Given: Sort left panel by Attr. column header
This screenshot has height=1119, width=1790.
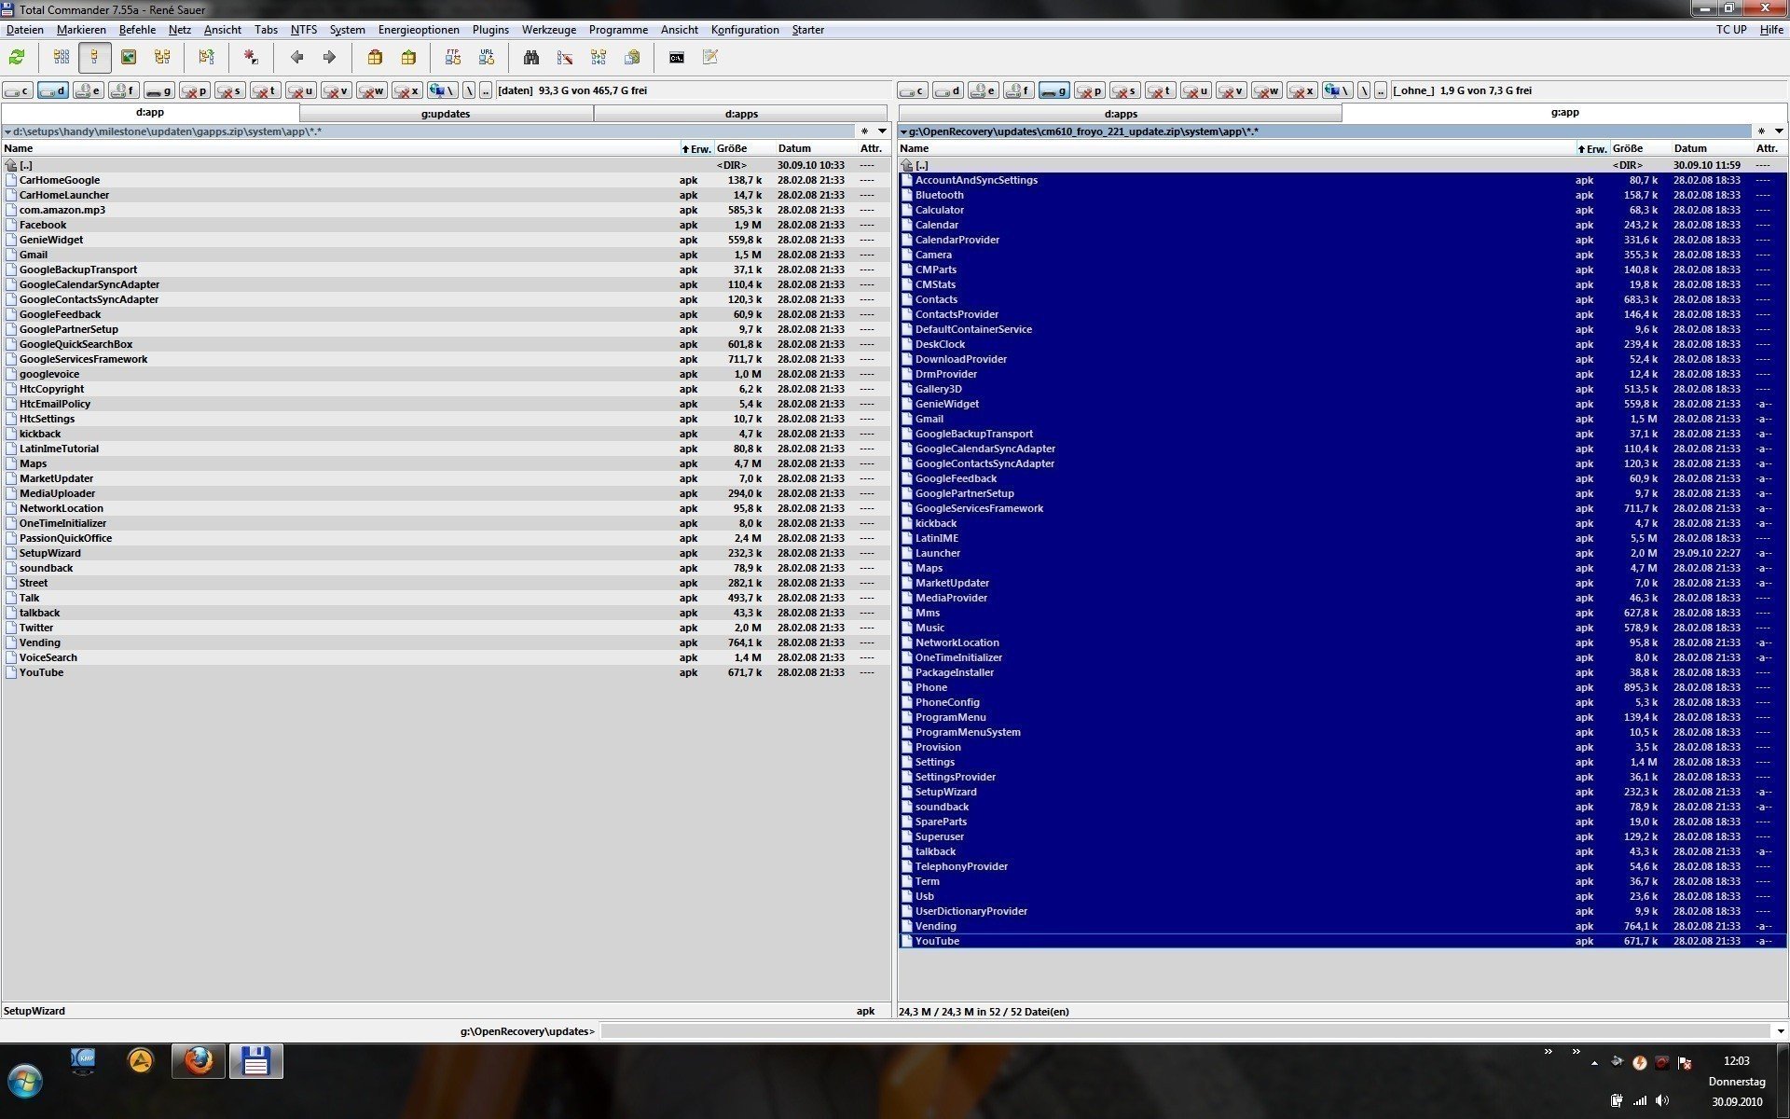Looking at the screenshot, I should (873, 148).
